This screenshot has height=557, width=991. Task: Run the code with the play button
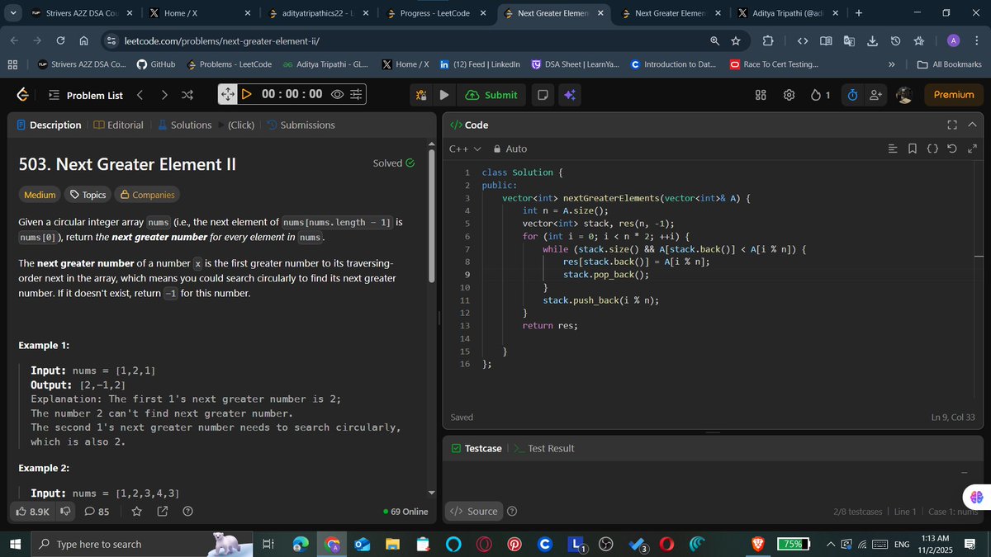click(x=443, y=95)
